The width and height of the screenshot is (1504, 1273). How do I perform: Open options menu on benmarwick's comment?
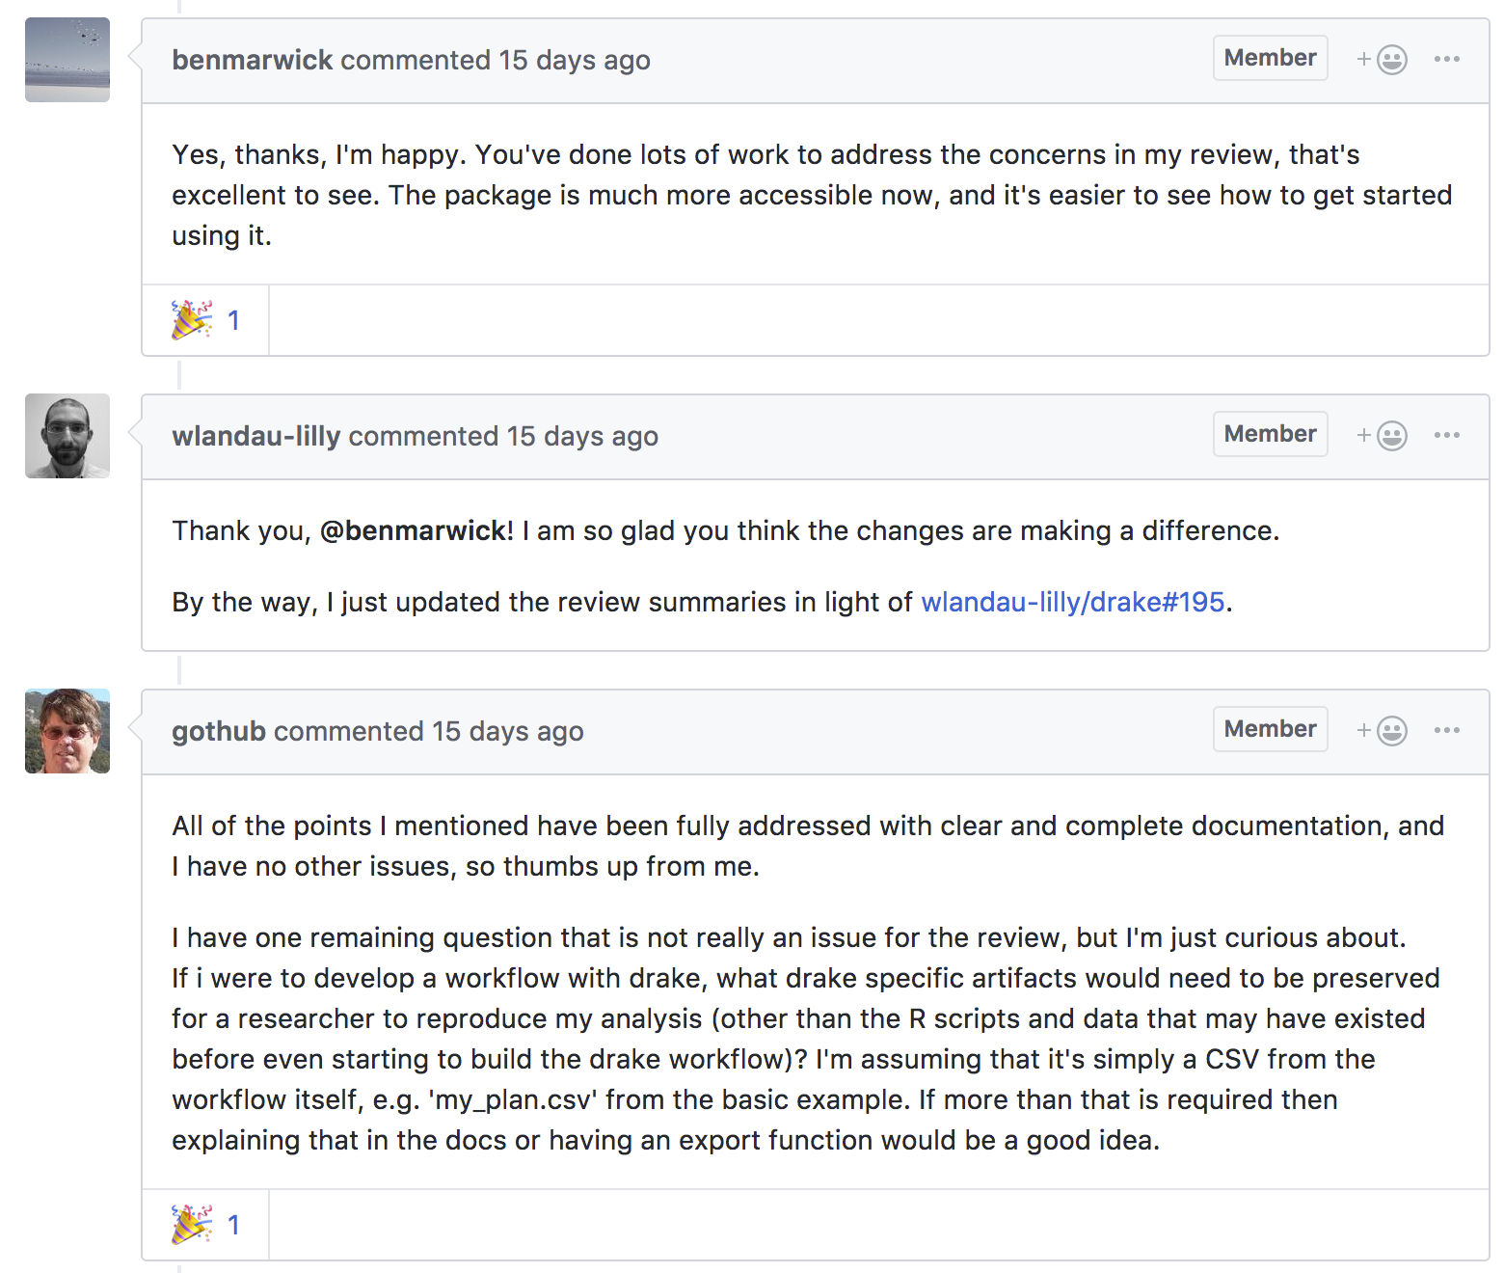coord(1446,60)
